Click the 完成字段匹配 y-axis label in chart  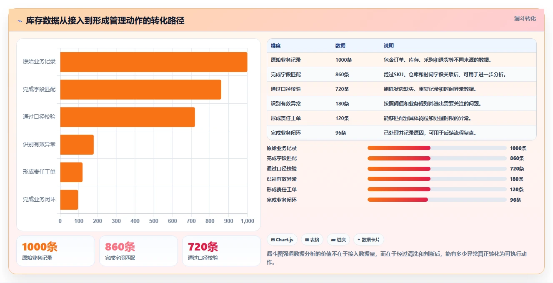click(39, 89)
